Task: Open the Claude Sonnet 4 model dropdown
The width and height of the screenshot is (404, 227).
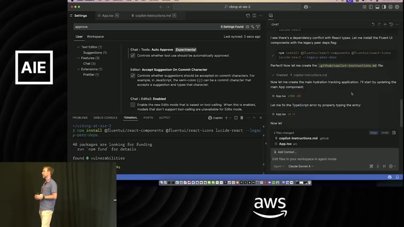Action: 300,166
